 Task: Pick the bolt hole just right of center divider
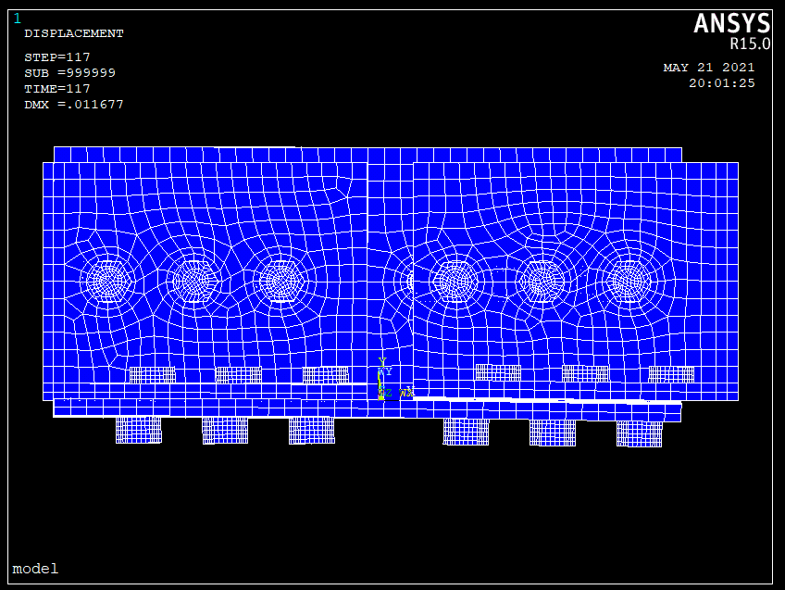coord(455,281)
